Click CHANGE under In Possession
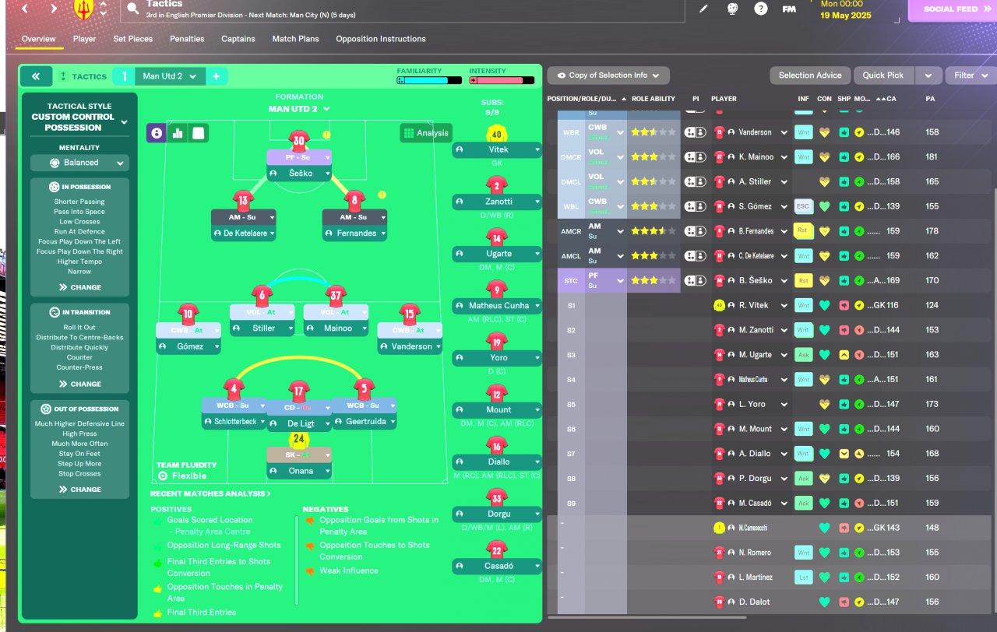The height and width of the screenshot is (632, 997). pyautogui.click(x=80, y=287)
